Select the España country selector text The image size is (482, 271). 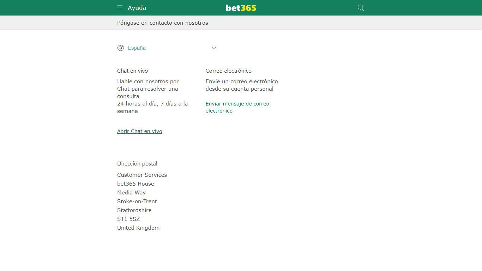point(137,48)
